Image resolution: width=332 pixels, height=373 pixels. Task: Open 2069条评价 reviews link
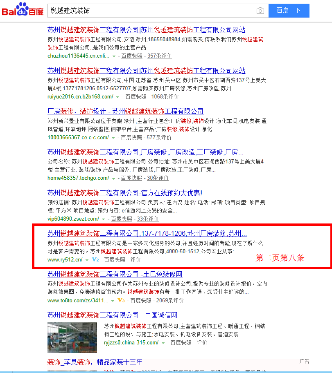point(170,300)
